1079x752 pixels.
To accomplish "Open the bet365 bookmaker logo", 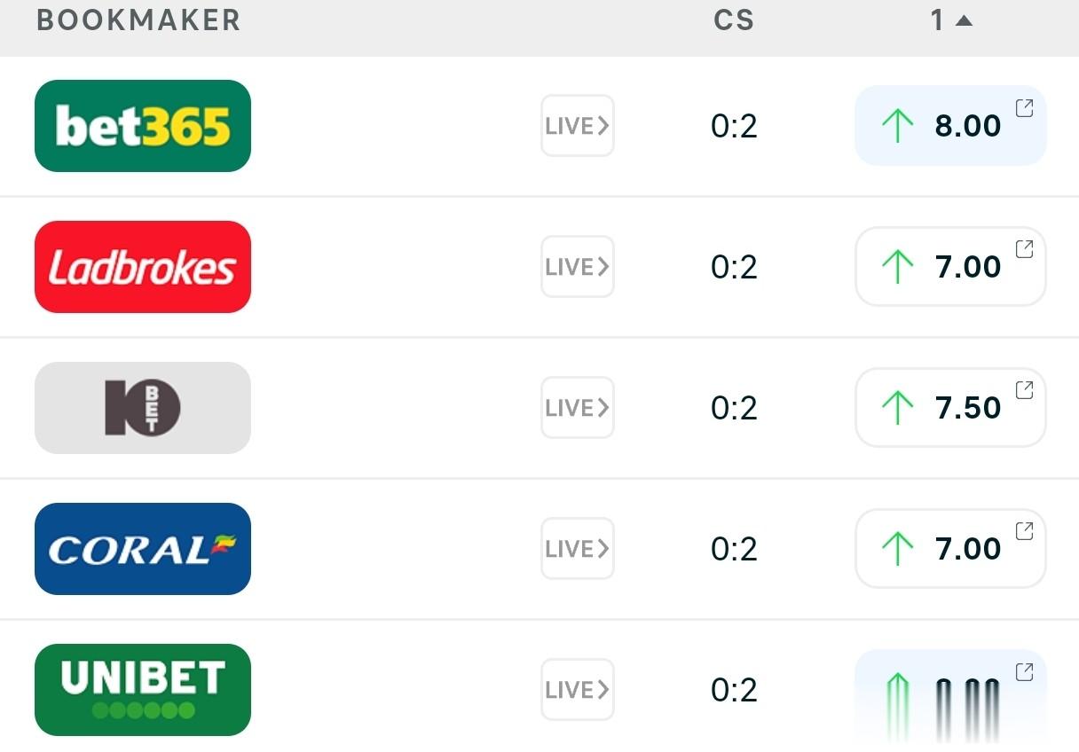I will [x=142, y=126].
